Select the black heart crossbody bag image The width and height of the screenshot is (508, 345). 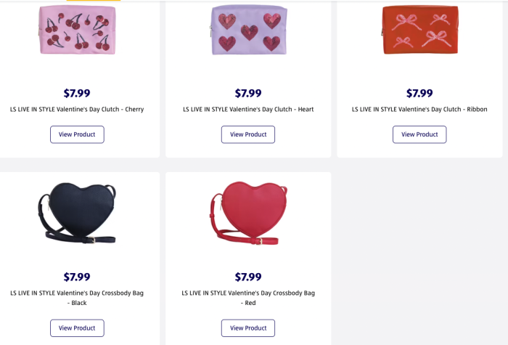point(77,212)
